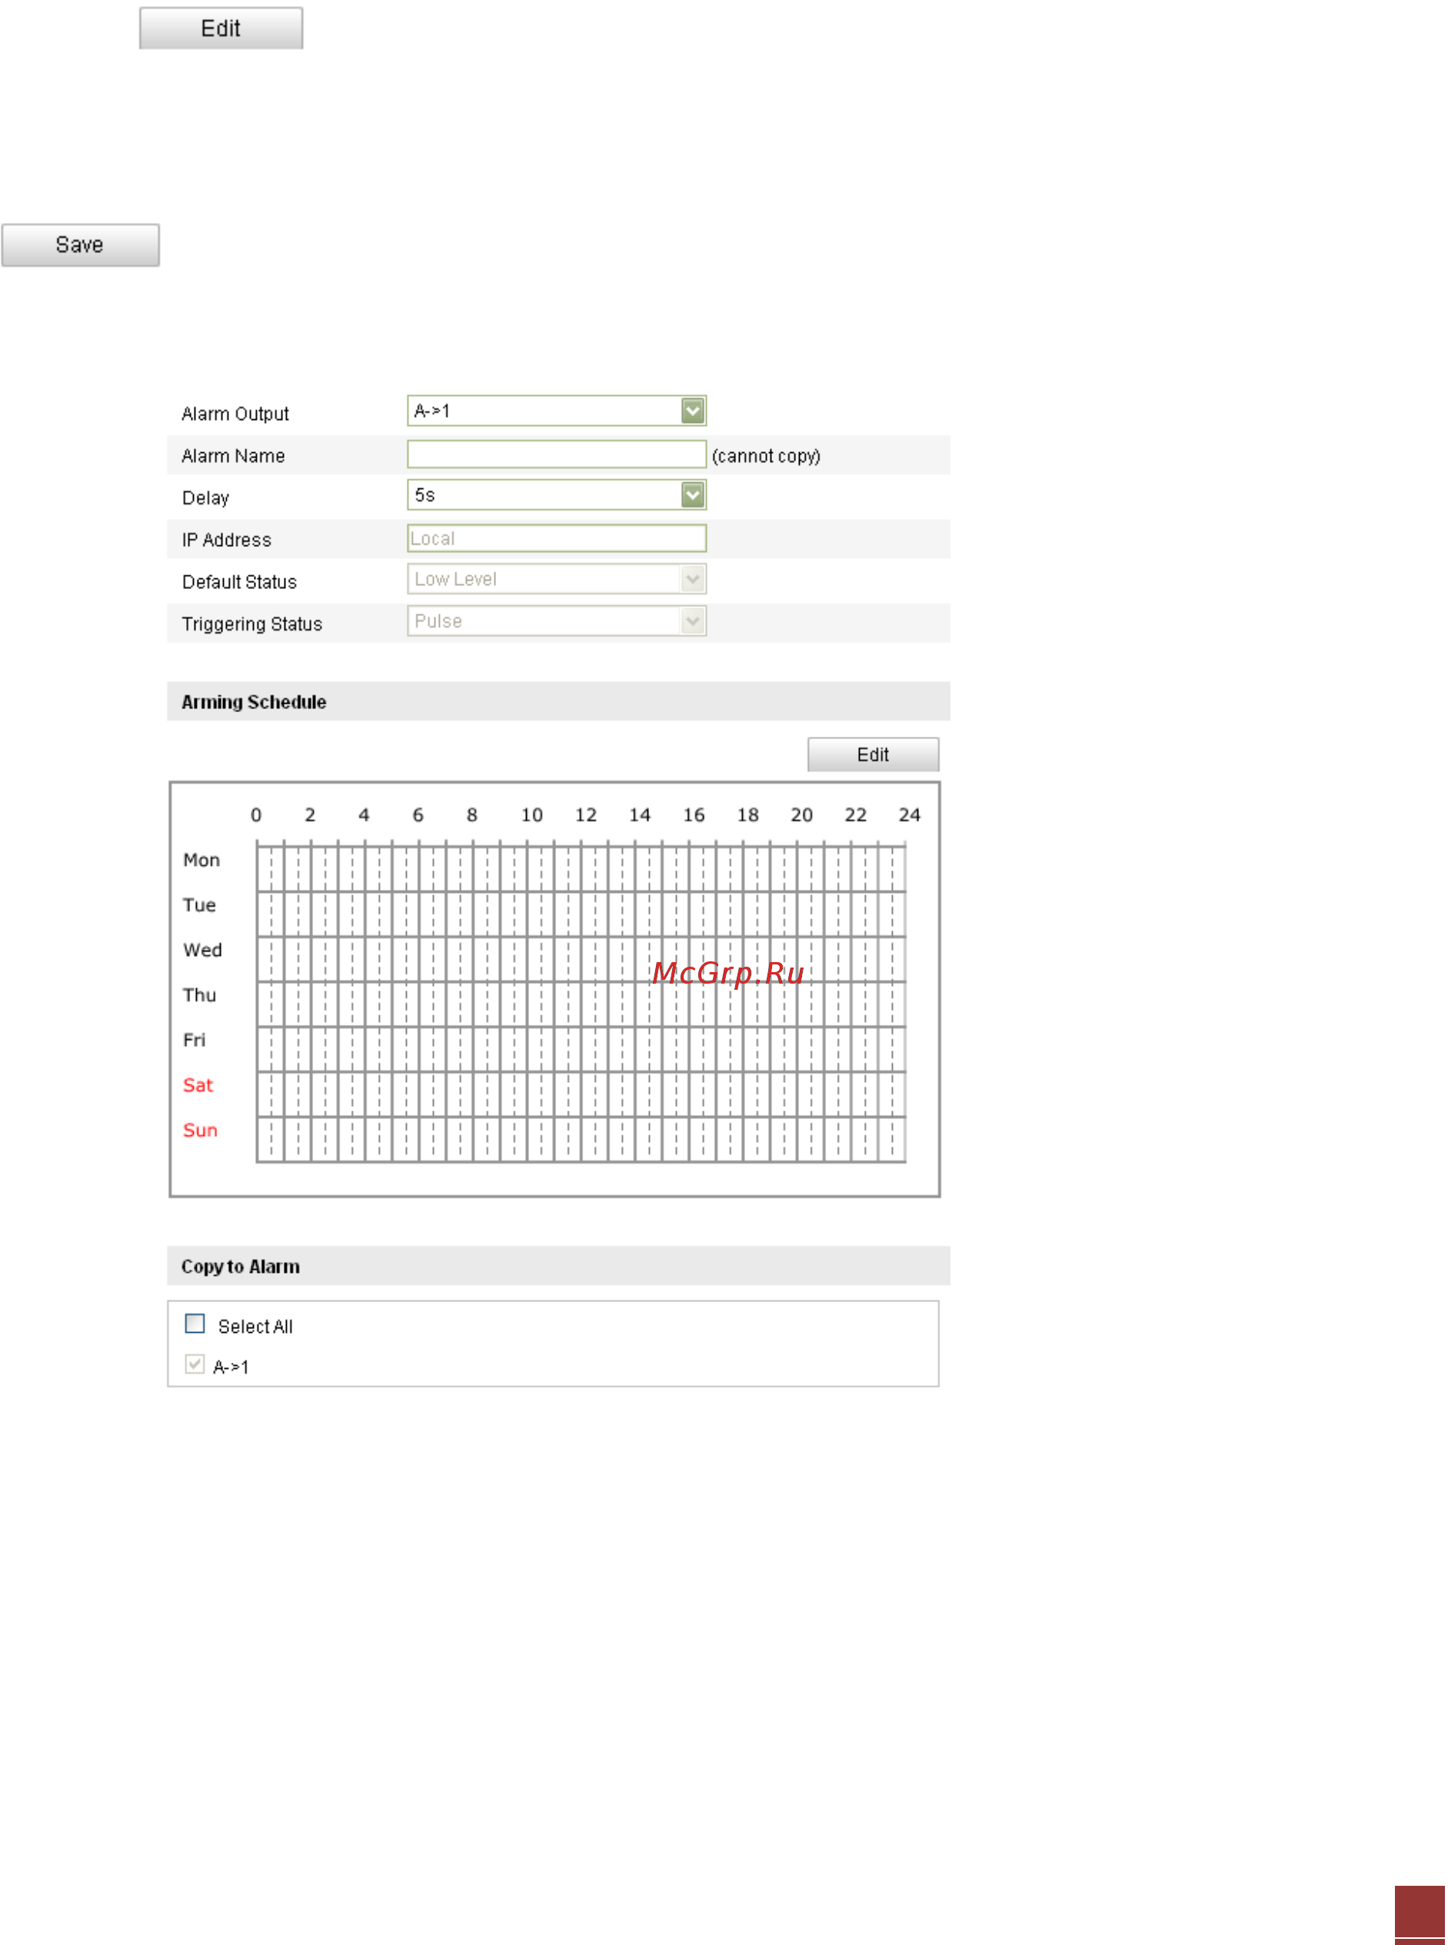Click the Fri row in schedule grid
Screen dimensions: 1448x1945
(x=581, y=1049)
